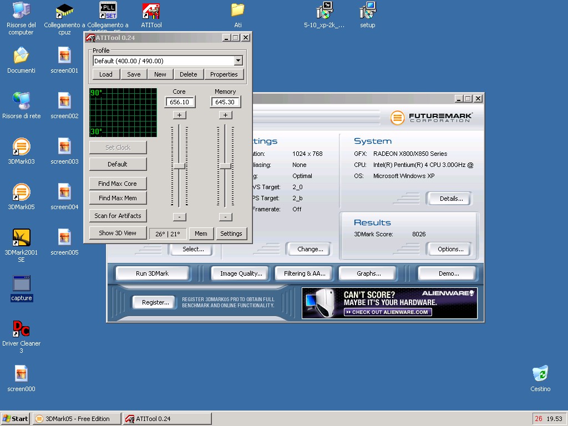
Task: Click the Memory clock value field
Action: pos(225,102)
